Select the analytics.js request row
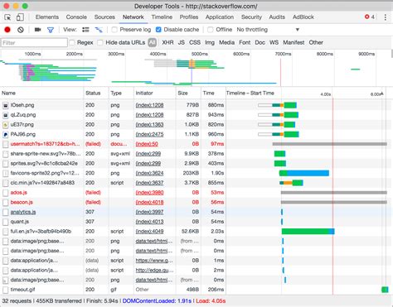The height and width of the screenshot is (307, 393). (196, 212)
